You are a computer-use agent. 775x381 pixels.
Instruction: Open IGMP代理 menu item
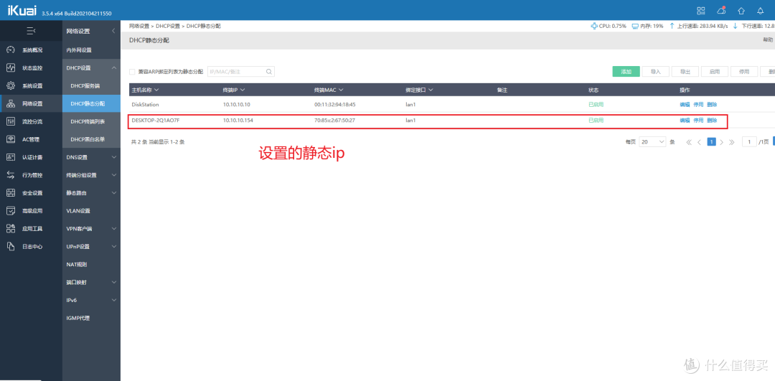(78, 318)
